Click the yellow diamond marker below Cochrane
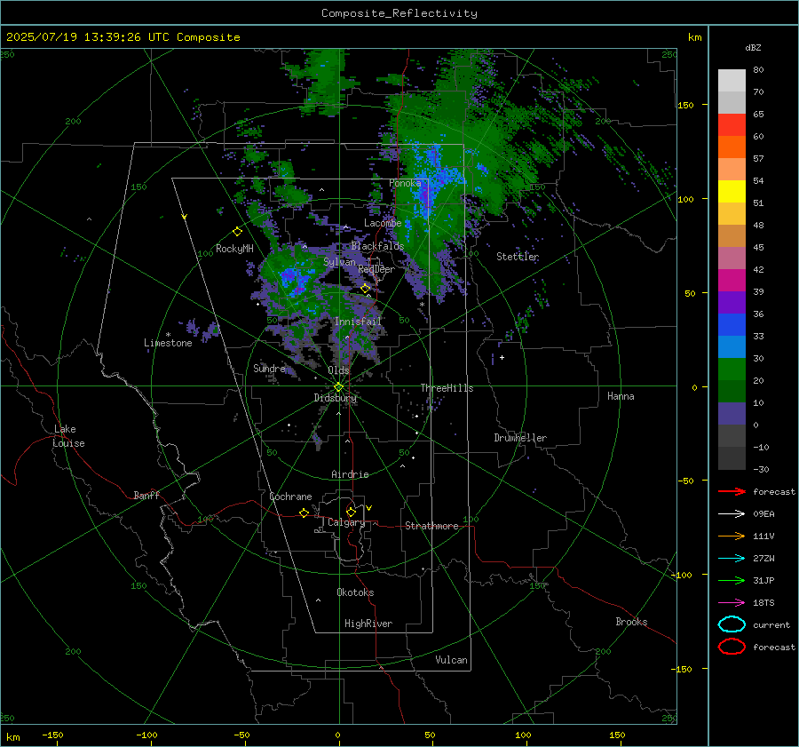 click(x=304, y=513)
